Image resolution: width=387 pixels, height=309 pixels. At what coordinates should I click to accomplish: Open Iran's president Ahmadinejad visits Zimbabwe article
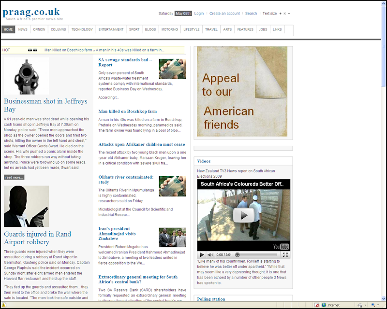(x=117, y=234)
